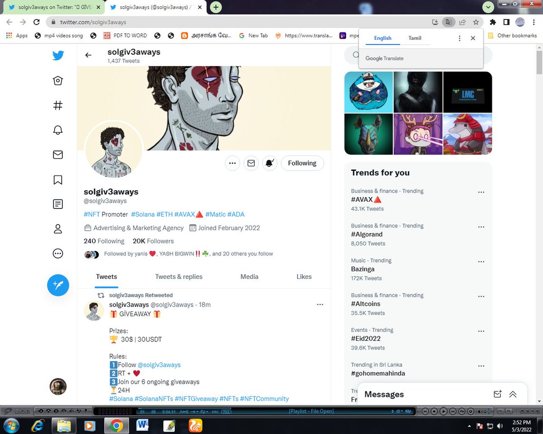Open options for Bazinga trend
This screenshot has height=434, width=543.
click(x=481, y=262)
